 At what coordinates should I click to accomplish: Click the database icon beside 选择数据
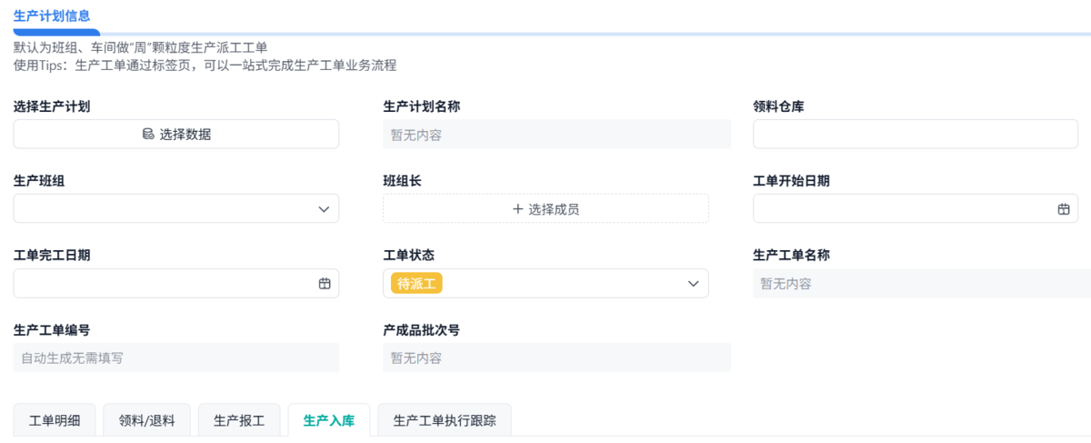pos(148,135)
